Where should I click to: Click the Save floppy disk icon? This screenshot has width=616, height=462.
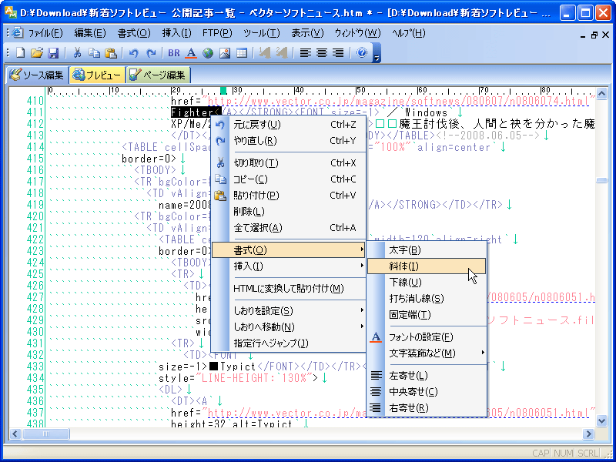point(52,52)
